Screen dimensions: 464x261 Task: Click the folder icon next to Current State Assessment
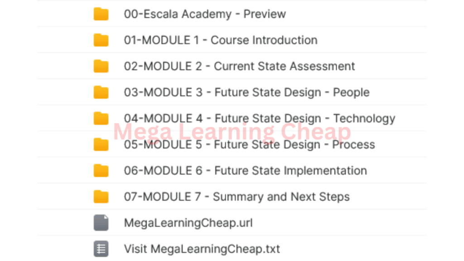click(x=101, y=66)
